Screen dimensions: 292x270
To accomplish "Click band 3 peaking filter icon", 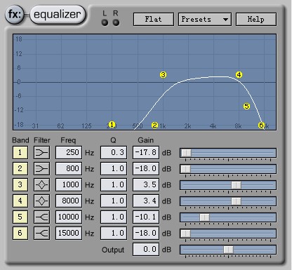I will pyautogui.click(x=41, y=185).
